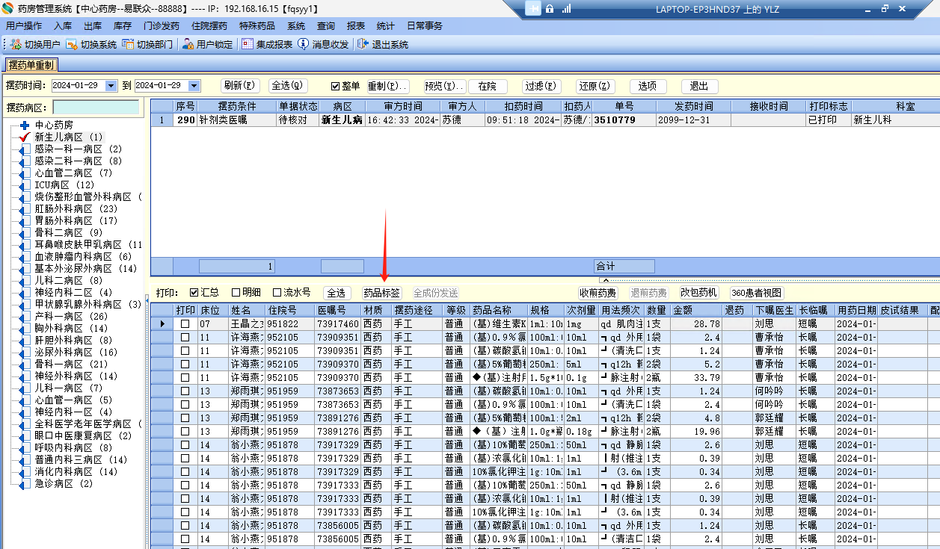Click the pin icon on remote session bar
The image size is (940, 549).
(x=533, y=9)
